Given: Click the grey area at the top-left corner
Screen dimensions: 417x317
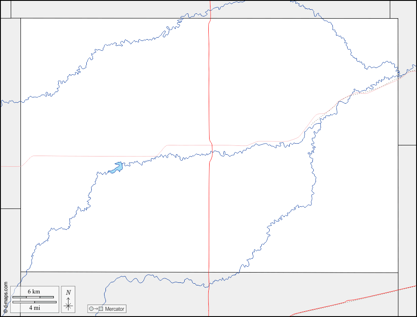Looking at the screenshot, I should [5, 9].
